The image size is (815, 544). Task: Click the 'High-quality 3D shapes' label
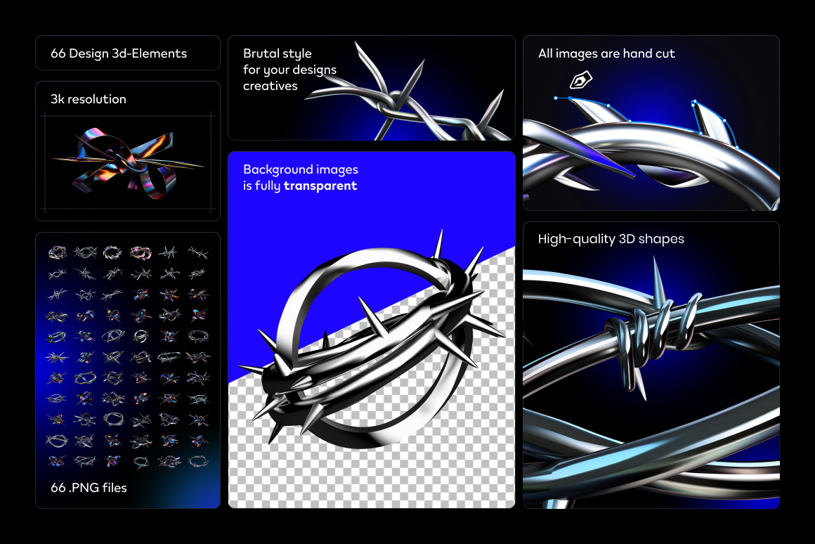(611, 239)
